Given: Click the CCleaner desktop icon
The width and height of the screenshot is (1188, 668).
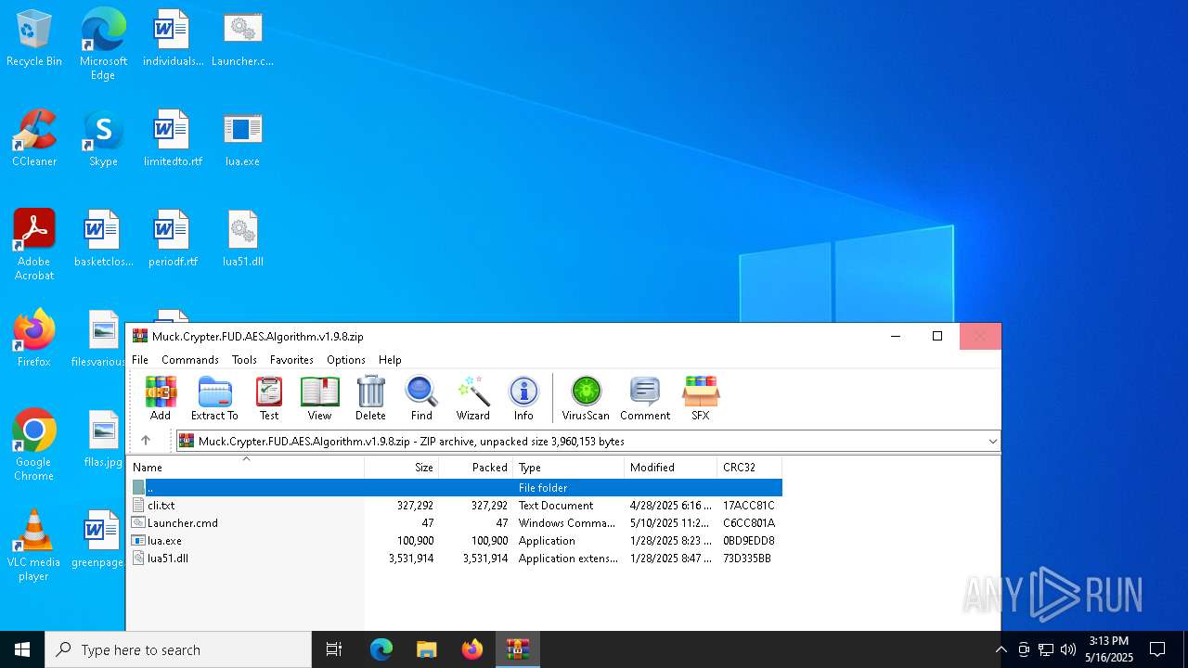Looking at the screenshot, I should click(34, 138).
